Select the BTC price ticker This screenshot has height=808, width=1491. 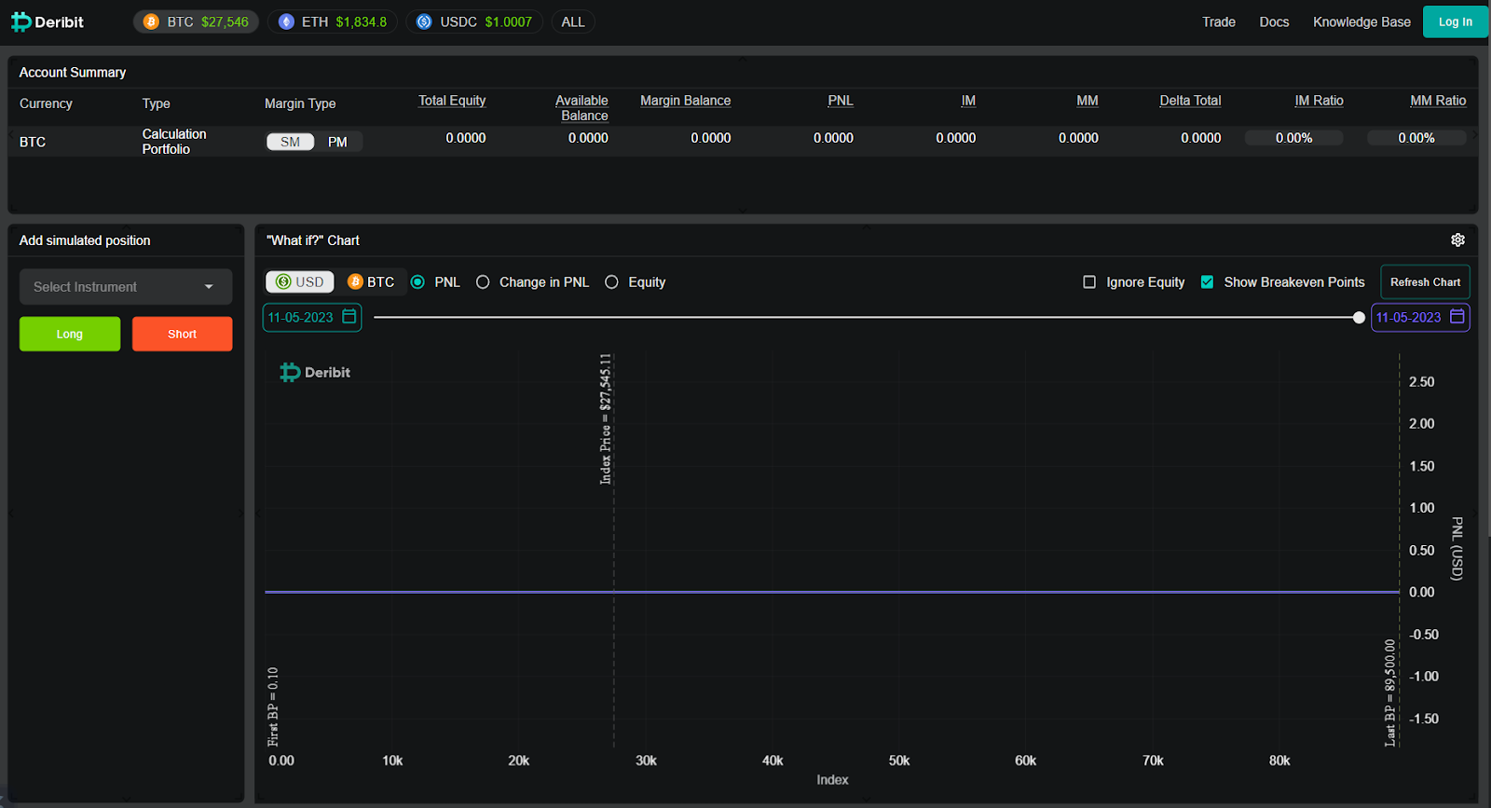196,21
